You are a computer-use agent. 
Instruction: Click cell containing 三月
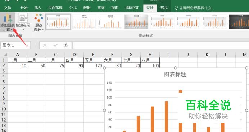(55, 60)
